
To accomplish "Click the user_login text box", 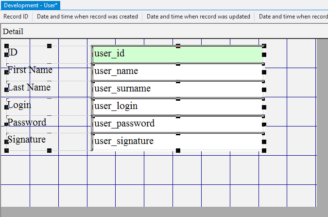I will click(177, 106).
